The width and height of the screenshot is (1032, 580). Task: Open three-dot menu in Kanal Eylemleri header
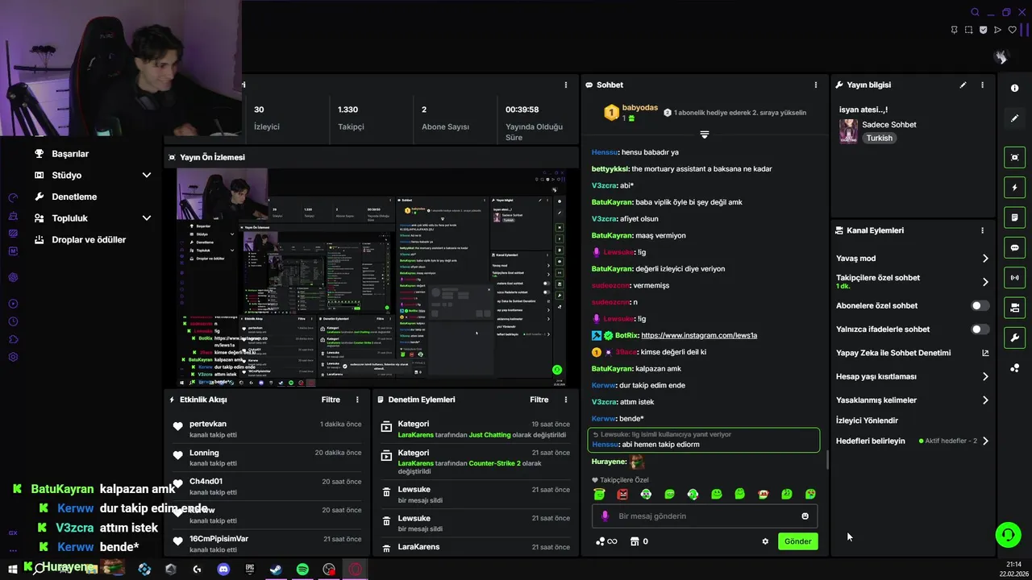(982, 230)
